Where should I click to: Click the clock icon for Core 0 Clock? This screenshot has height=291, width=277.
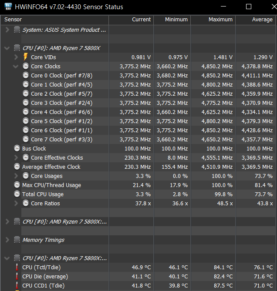26,75
